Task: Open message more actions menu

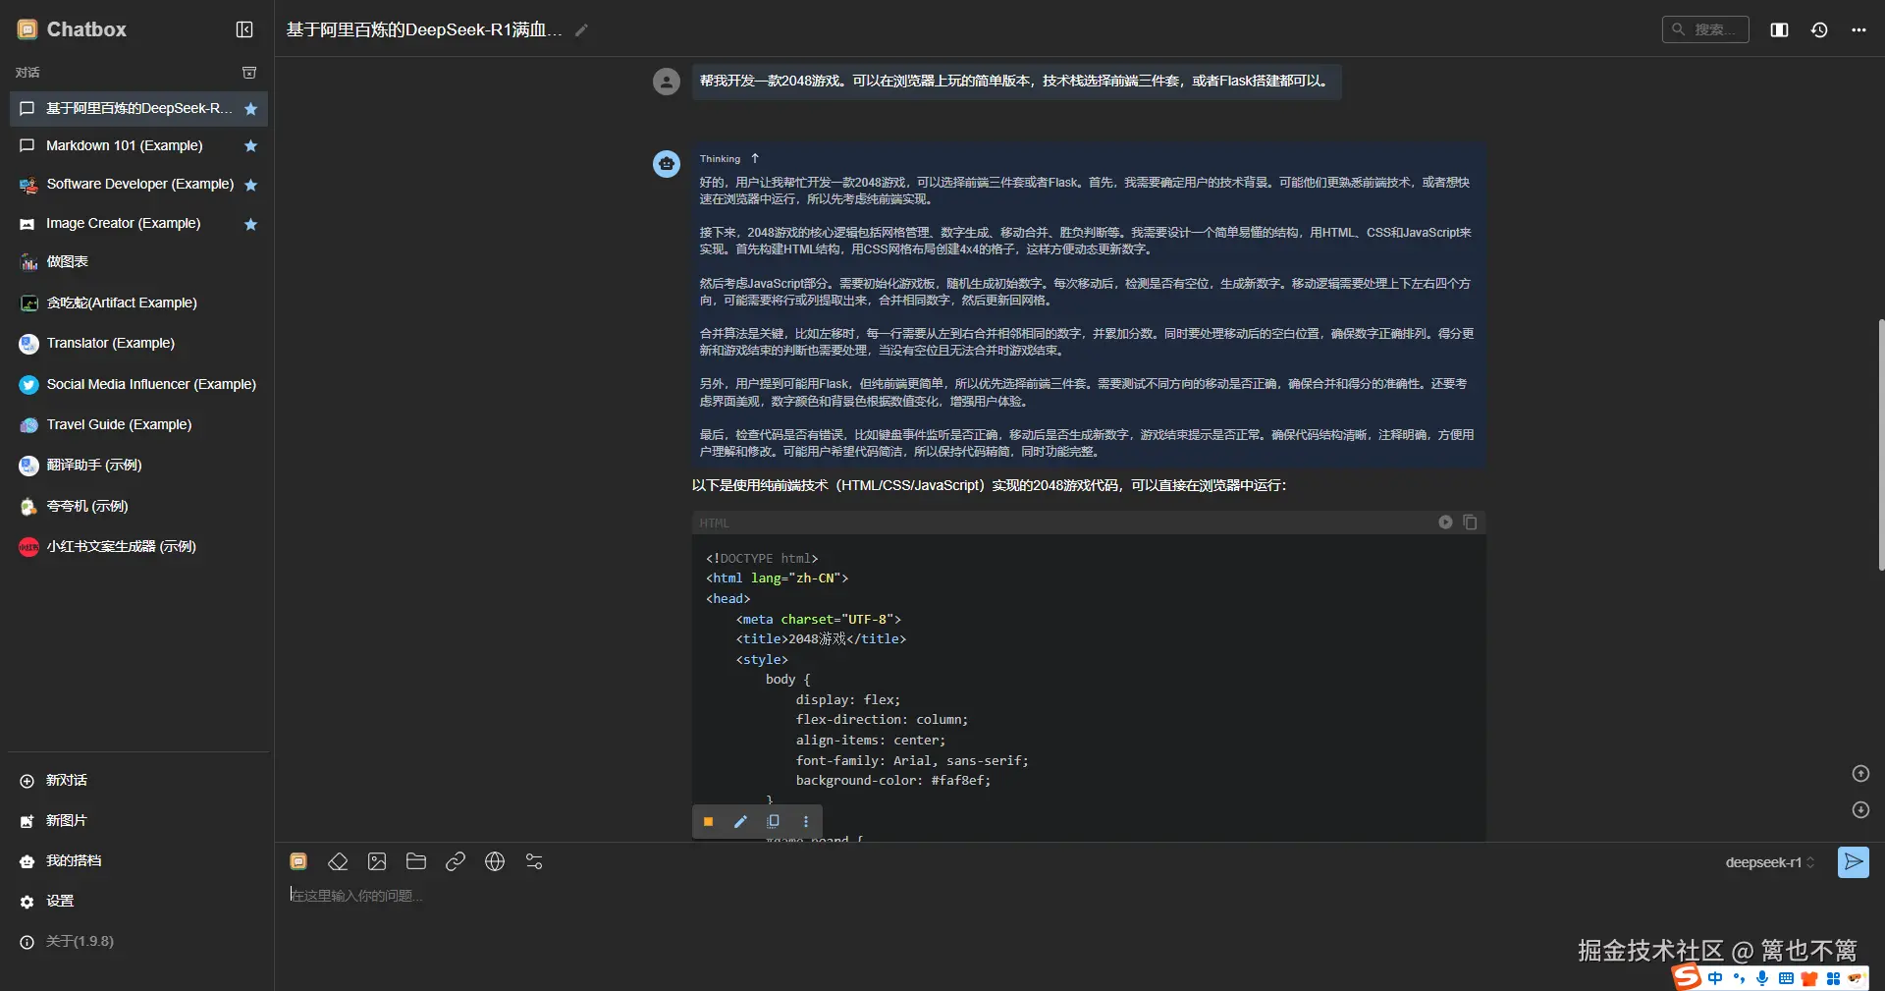Action: (806, 822)
